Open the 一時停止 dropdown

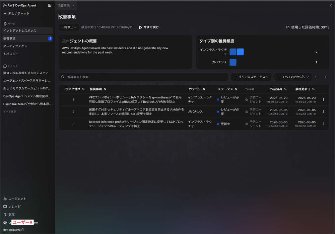(69, 27)
